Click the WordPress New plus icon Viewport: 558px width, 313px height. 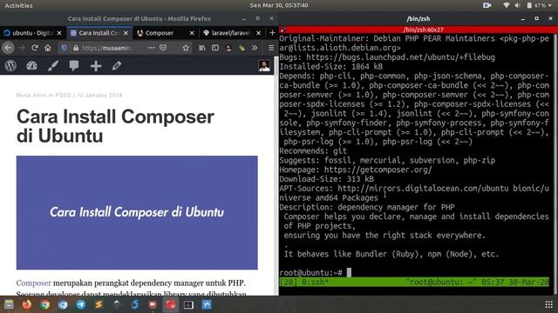(96, 66)
